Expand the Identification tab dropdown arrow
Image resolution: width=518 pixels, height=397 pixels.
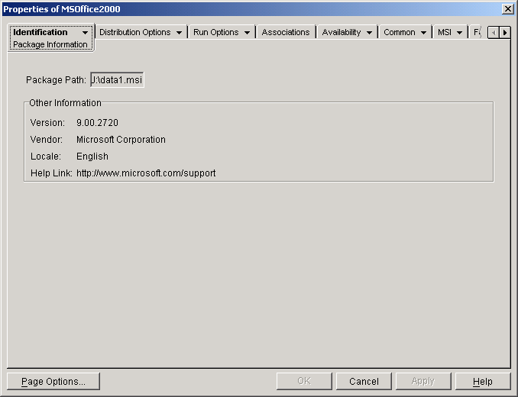click(85, 33)
